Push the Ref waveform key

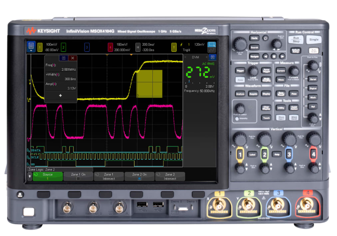click(x=313, y=106)
